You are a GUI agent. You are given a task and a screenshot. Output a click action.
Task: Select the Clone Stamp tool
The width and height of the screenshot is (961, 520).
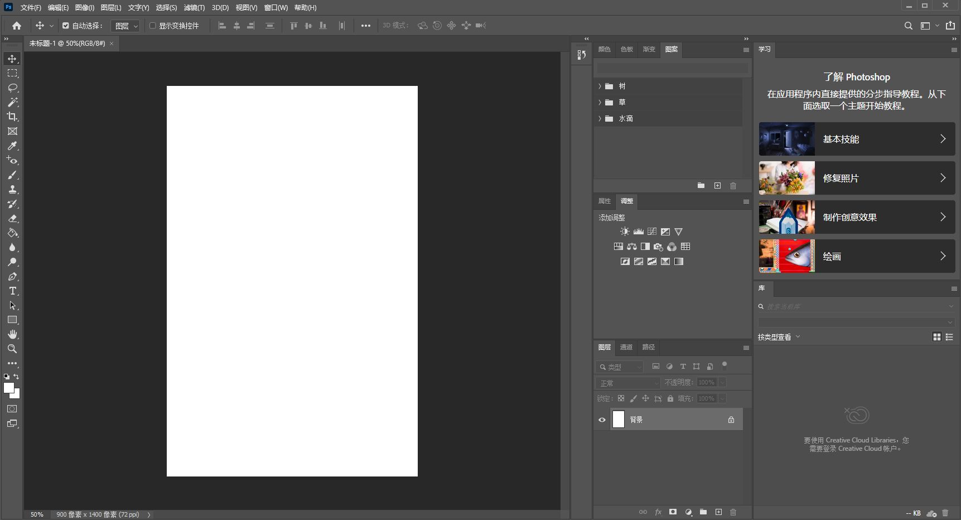[12, 189]
